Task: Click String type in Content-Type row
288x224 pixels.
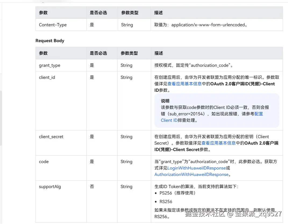Action: pyautogui.click(x=127, y=25)
